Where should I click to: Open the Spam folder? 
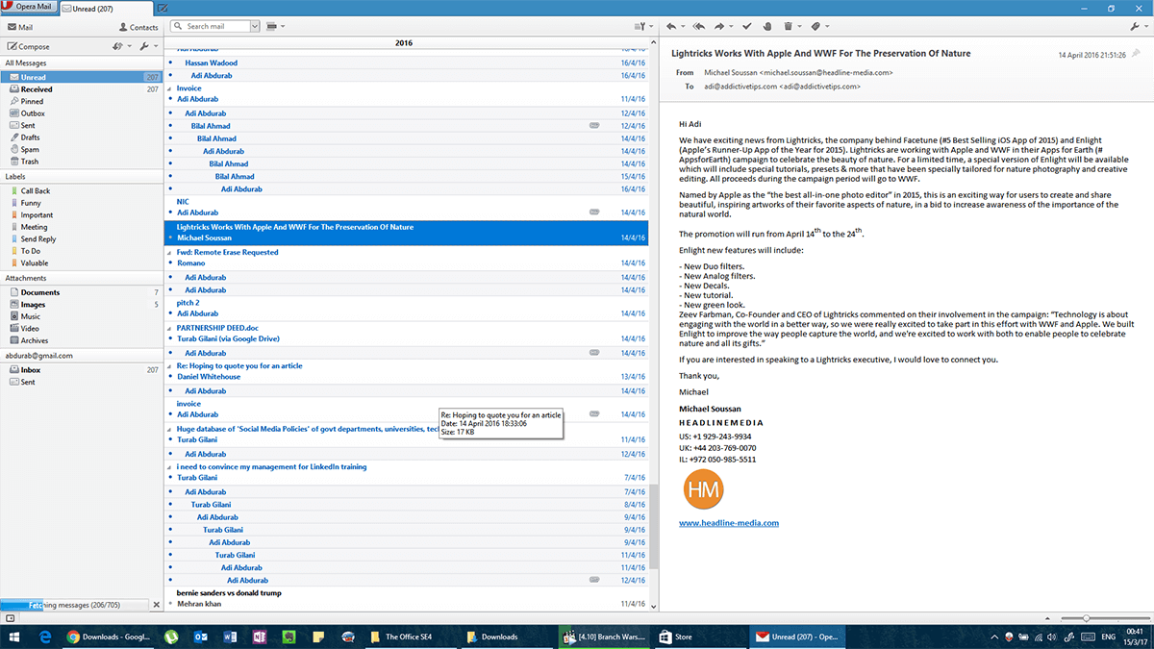tap(82, 149)
